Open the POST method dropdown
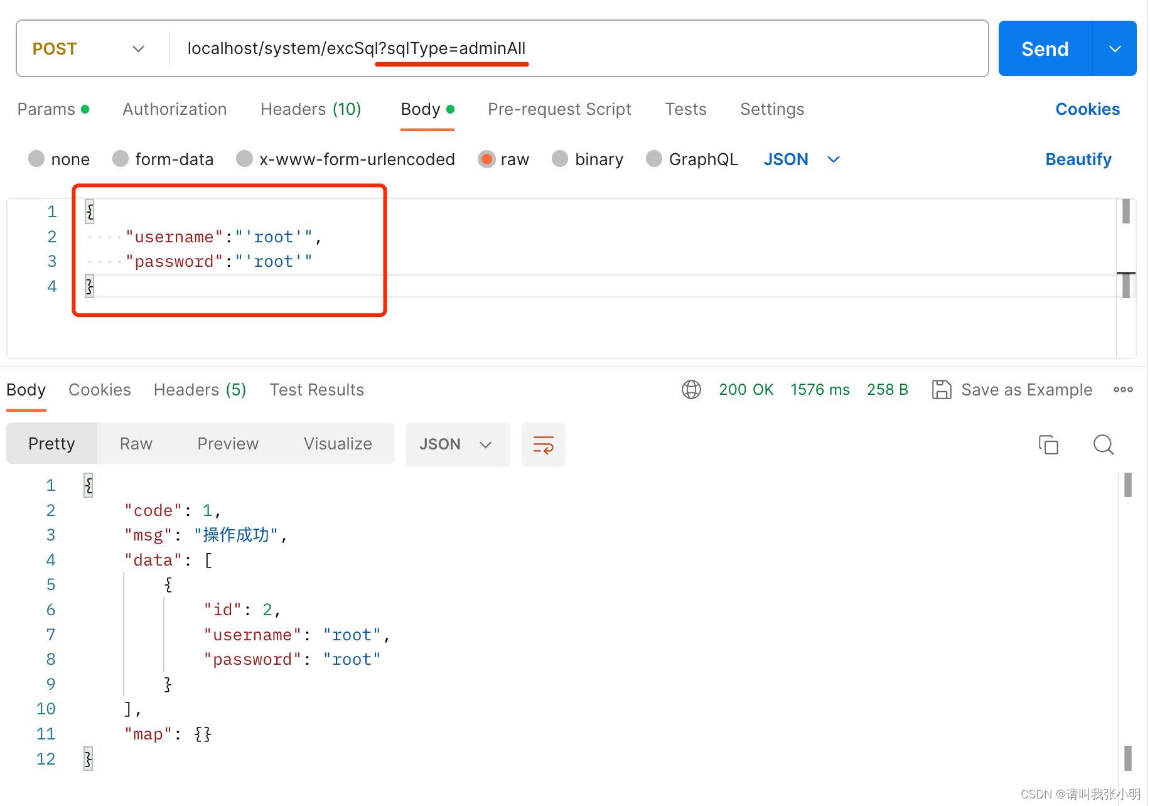 89,49
